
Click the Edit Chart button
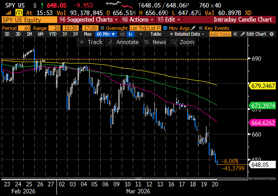click(253, 34)
